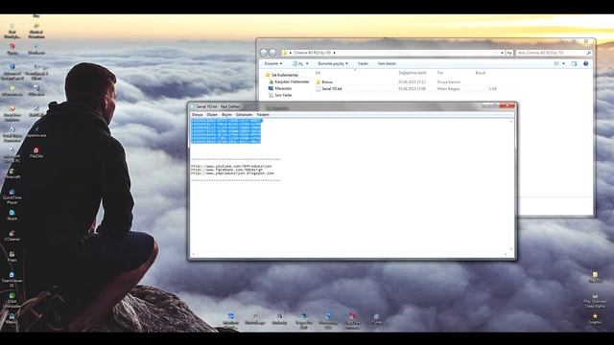
Task: Expand the Aç button dropdown arrow
Action: 307,63
